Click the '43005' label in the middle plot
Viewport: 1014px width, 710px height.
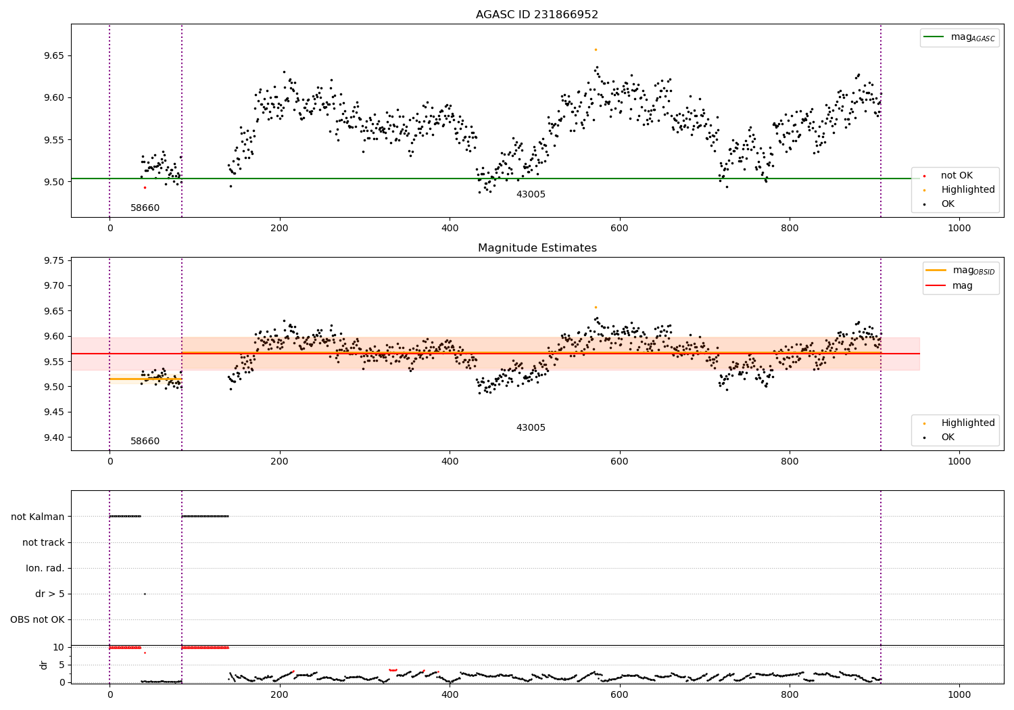tap(531, 428)
